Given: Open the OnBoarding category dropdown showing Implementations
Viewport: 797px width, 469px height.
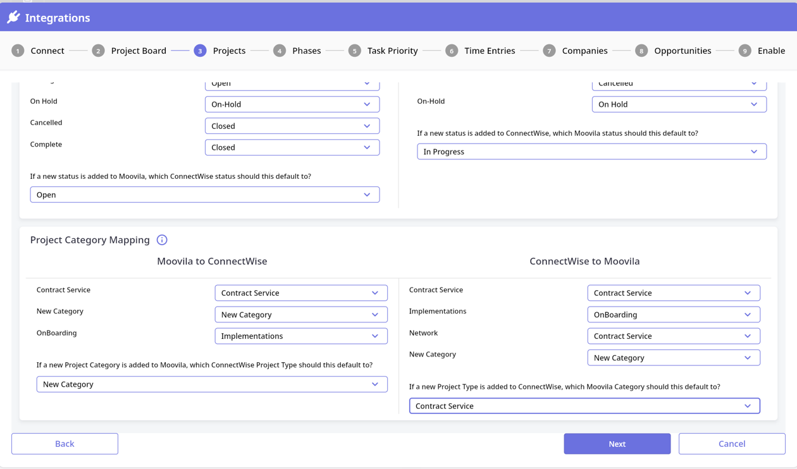Looking at the screenshot, I should tap(300, 336).
